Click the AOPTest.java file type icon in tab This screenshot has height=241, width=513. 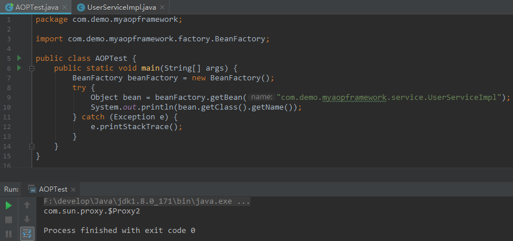tap(9, 7)
